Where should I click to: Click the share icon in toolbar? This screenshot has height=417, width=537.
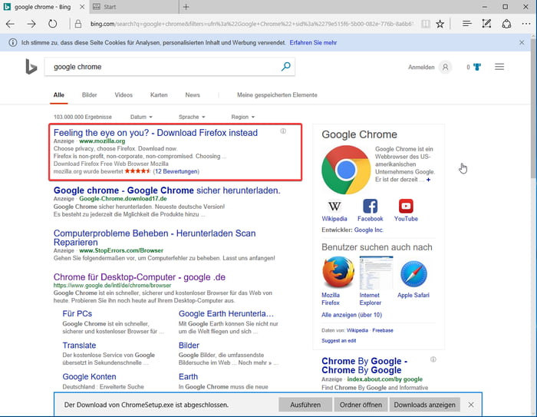click(x=506, y=24)
